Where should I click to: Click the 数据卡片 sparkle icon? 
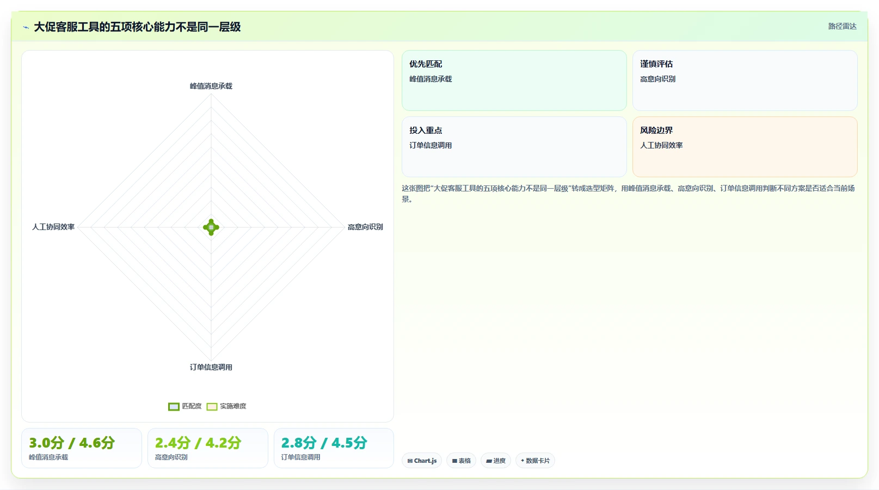click(523, 461)
